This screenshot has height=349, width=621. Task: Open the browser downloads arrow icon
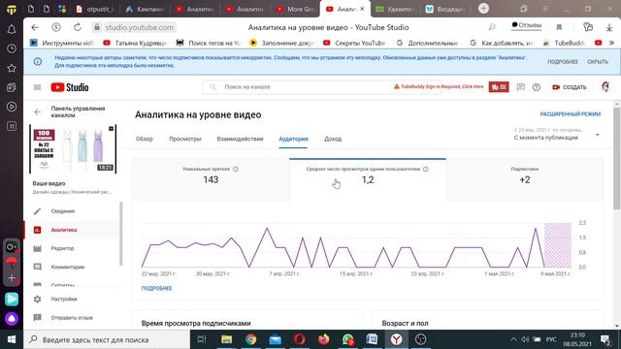click(609, 27)
